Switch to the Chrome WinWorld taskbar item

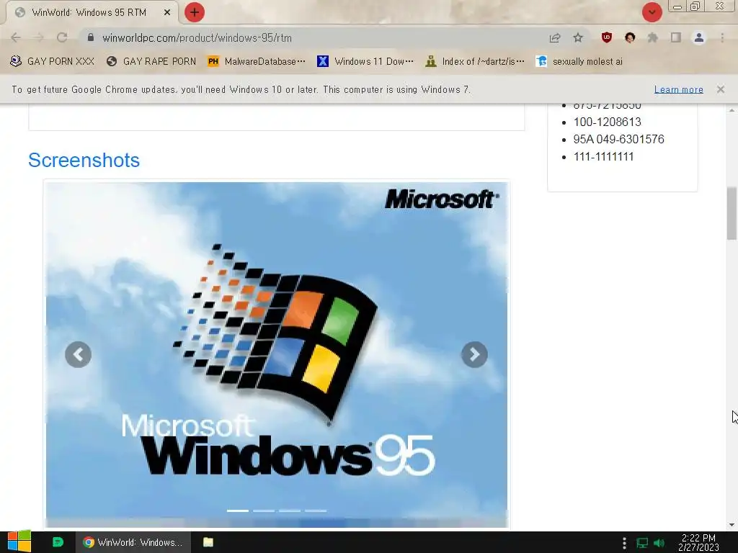click(x=133, y=542)
